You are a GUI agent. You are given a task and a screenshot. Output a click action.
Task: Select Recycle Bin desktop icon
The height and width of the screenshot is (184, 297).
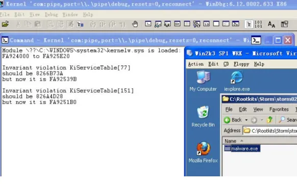(203, 117)
